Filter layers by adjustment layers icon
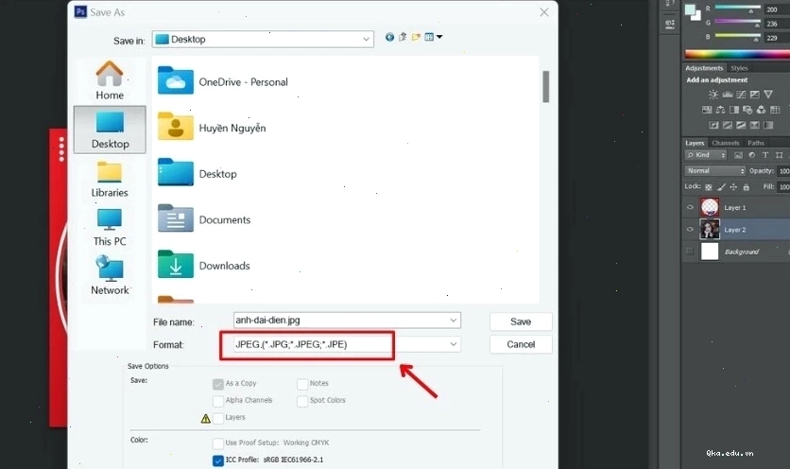 pyautogui.click(x=751, y=155)
